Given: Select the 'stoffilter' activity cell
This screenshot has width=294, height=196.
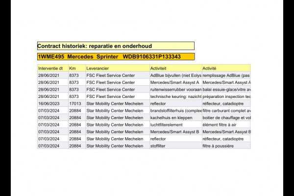Looking at the screenshot, I should click(175, 146).
